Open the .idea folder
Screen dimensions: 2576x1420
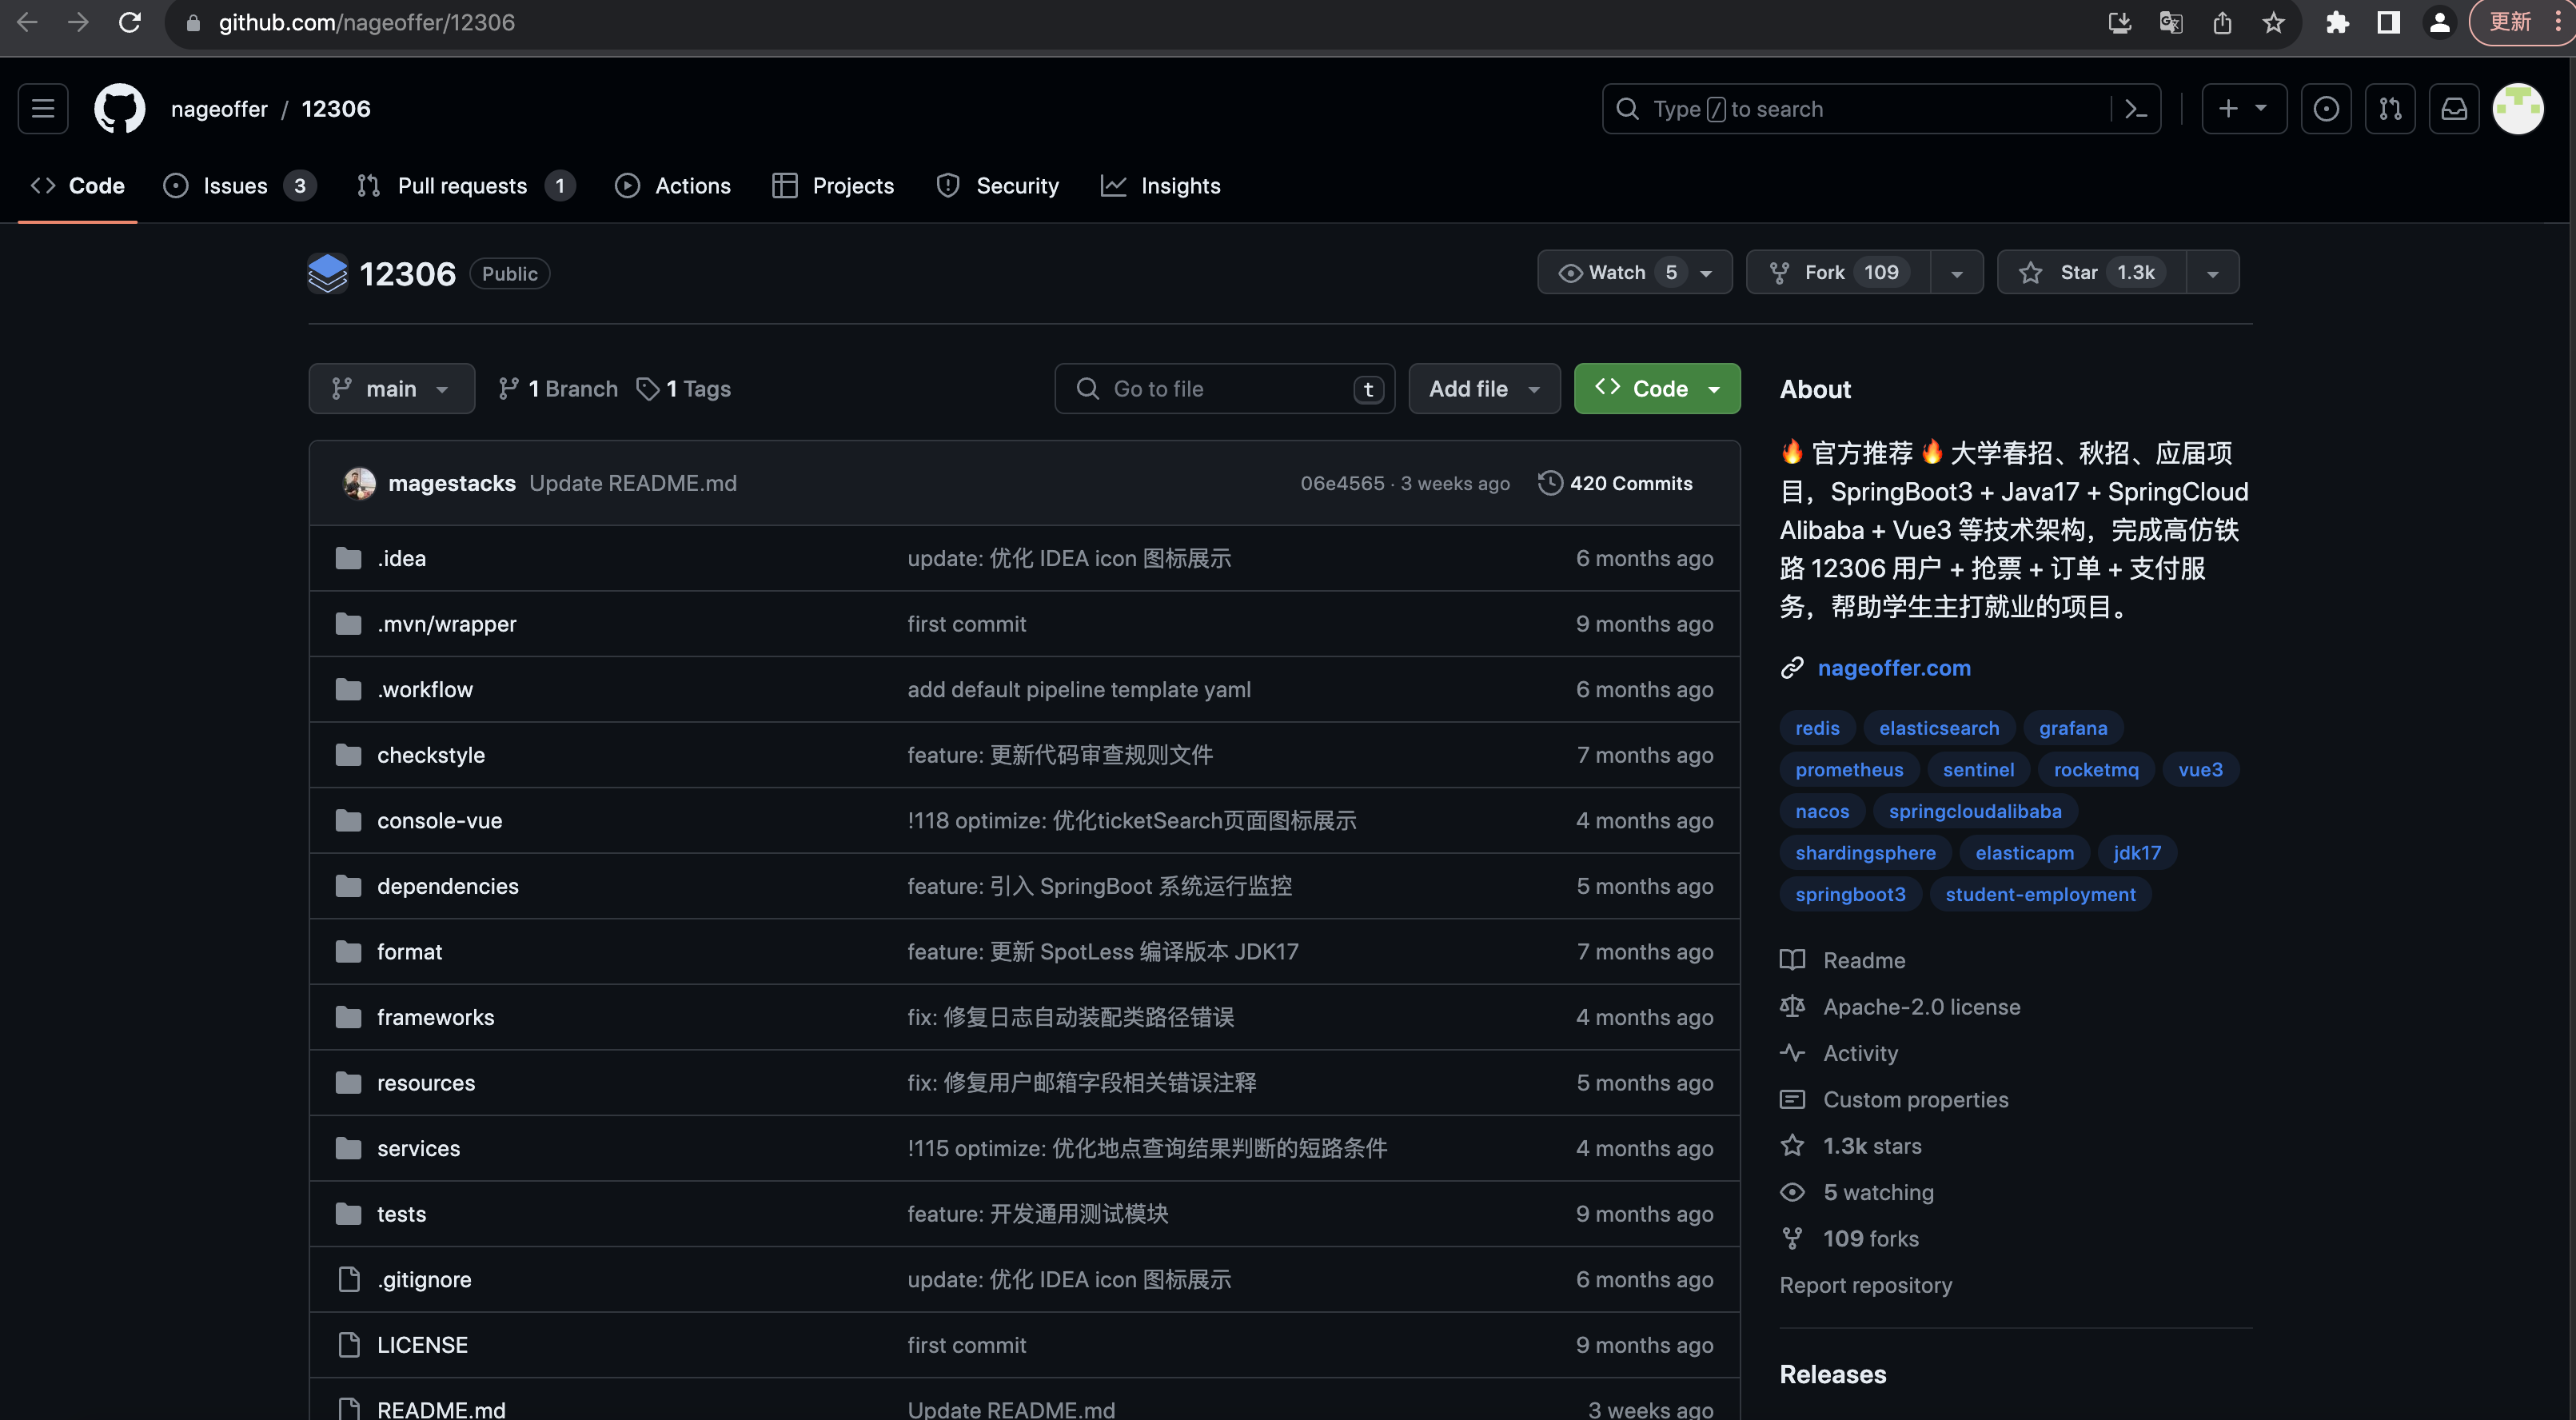(x=401, y=558)
